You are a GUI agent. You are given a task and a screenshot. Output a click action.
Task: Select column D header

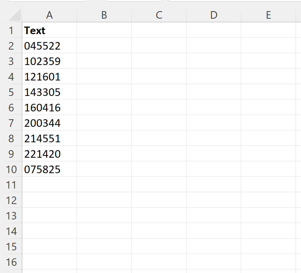click(213, 15)
